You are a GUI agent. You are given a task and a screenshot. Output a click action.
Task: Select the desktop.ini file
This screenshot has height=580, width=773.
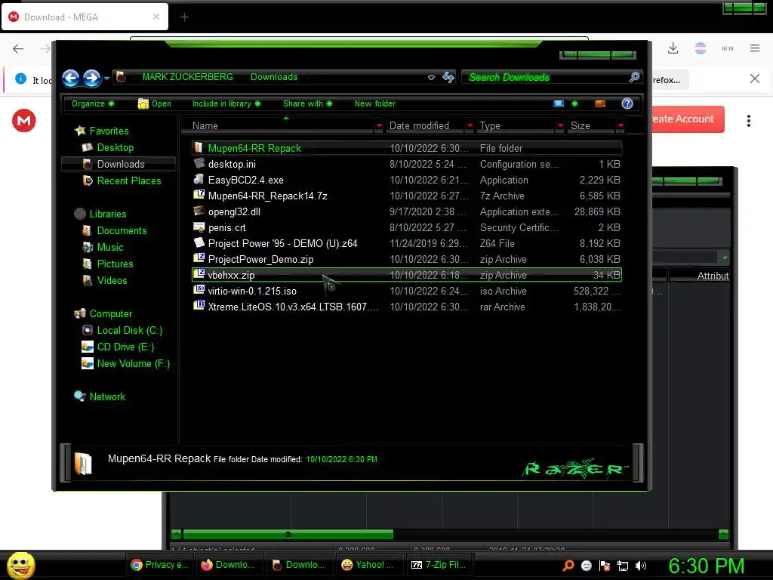(407, 164)
